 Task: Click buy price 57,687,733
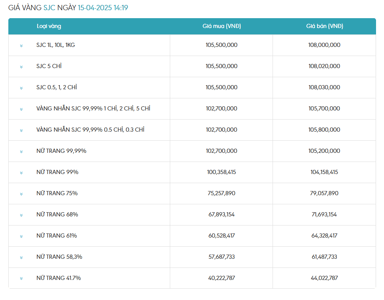tap(221, 257)
